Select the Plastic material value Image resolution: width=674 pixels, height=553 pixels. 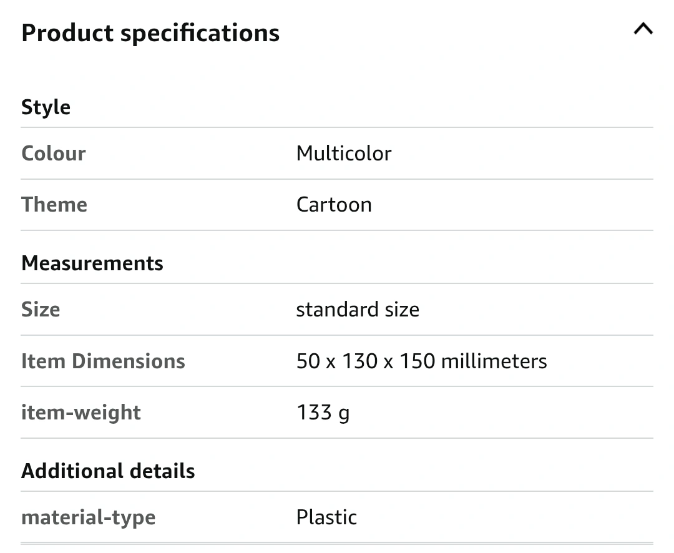pos(326,517)
